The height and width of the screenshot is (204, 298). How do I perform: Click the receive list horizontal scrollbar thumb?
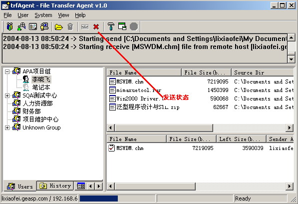click(155, 186)
